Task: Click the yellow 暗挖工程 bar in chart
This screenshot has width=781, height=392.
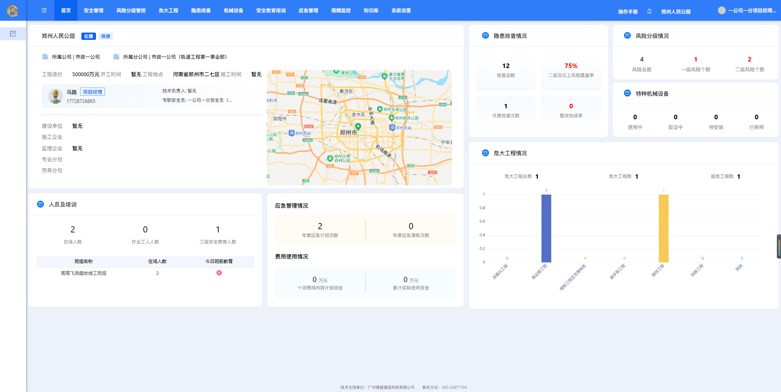Action: (663, 228)
